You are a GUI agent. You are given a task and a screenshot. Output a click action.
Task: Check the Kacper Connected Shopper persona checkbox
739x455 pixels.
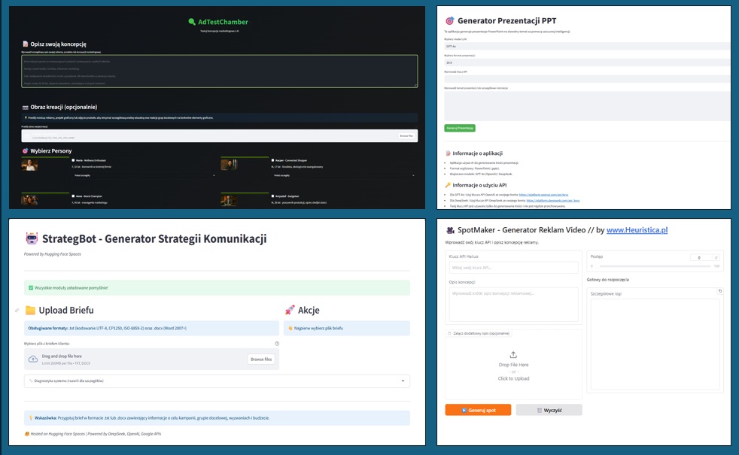pos(270,160)
